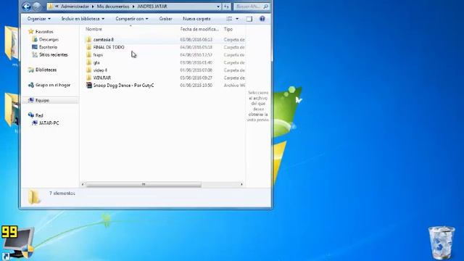Click the Grabar toolbar button
The height and width of the screenshot is (261, 464).
pyautogui.click(x=166, y=19)
